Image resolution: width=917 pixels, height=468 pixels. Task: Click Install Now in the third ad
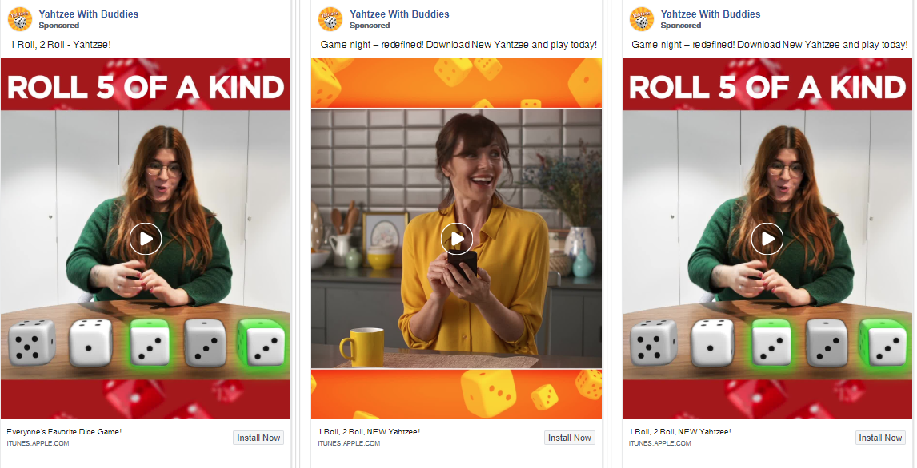point(880,438)
